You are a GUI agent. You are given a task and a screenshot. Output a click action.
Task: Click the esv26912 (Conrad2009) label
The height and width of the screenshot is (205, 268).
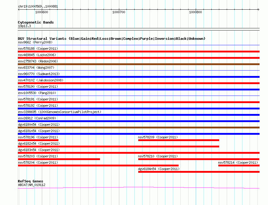tap(37, 118)
